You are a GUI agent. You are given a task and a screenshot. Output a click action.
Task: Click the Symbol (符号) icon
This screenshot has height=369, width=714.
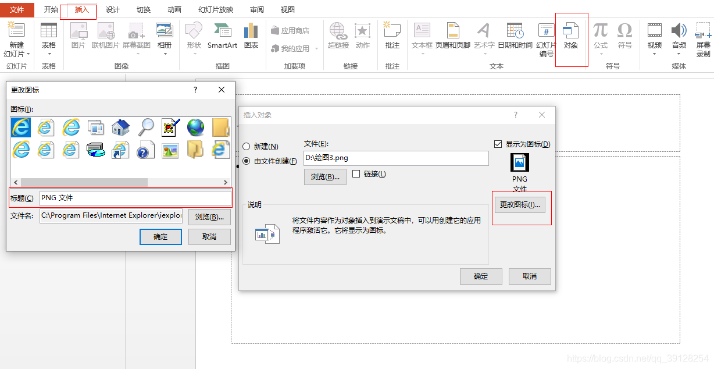tap(625, 30)
